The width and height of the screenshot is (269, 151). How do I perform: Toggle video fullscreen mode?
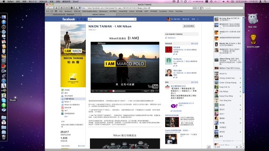click(157, 91)
